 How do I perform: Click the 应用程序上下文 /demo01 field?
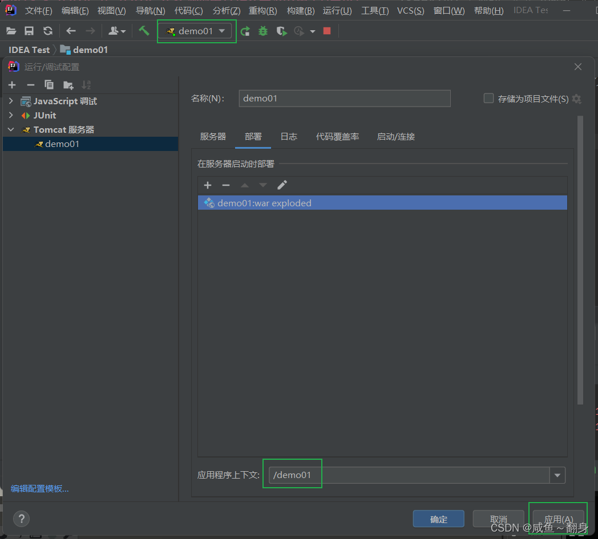[x=409, y=475]
